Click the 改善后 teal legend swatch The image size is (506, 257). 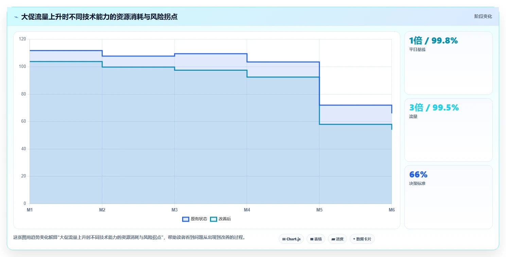(213, 219)
